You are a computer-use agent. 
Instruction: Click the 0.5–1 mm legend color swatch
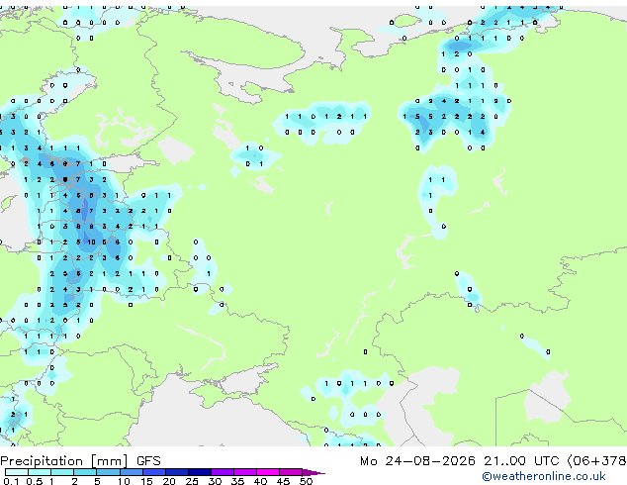40,472
